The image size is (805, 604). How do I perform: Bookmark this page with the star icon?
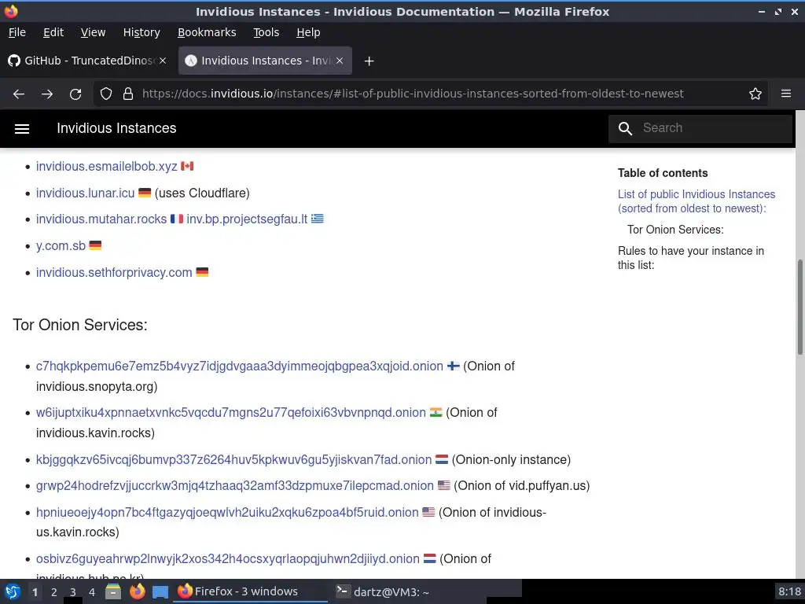click(x=755, y=94)
